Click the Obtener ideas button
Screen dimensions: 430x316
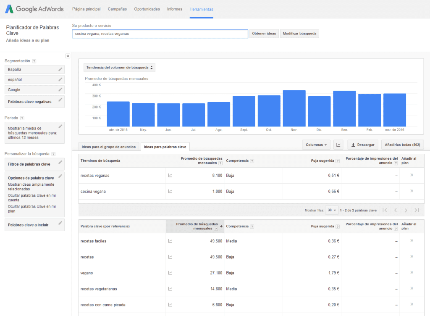[264, 34]
